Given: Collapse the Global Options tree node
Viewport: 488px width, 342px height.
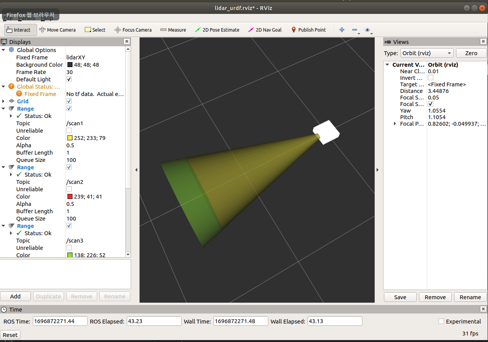Looking at the screenshot, I should pyautogui.click(x=3, y=50).
